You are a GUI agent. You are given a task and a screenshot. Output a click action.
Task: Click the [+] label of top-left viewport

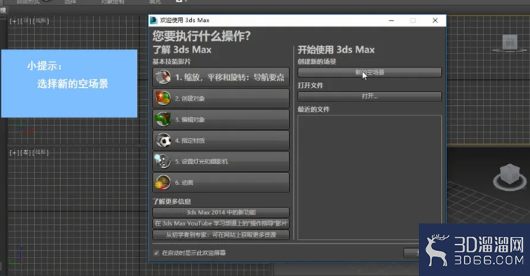(x=14, y=21)
